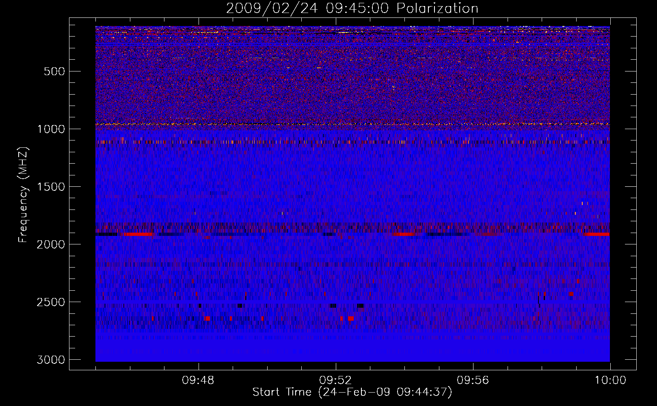The width and height of the screenshot is (657, 406).
Task: Click the 1000 frequency tick label
Action: (x=51, y=129)
